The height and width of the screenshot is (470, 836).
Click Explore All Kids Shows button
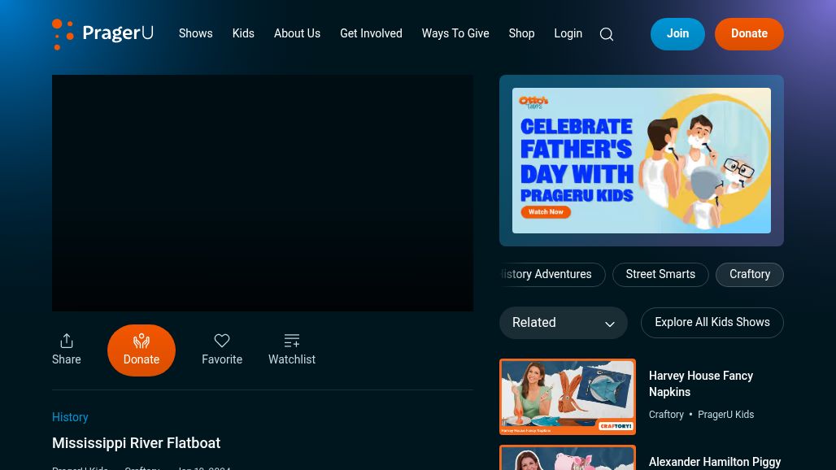(712, 322)
